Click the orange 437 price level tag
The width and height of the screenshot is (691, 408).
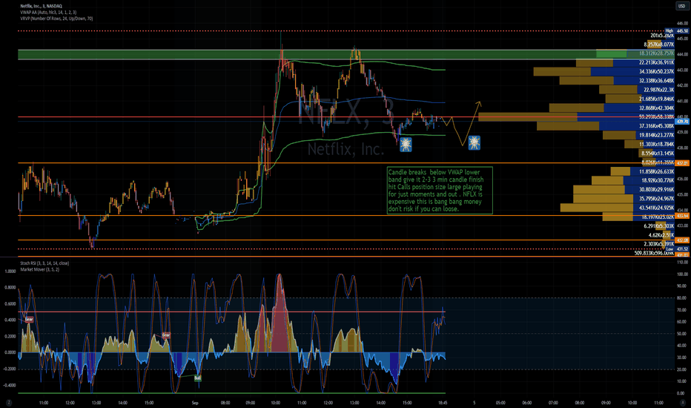[x=682, y=163]
